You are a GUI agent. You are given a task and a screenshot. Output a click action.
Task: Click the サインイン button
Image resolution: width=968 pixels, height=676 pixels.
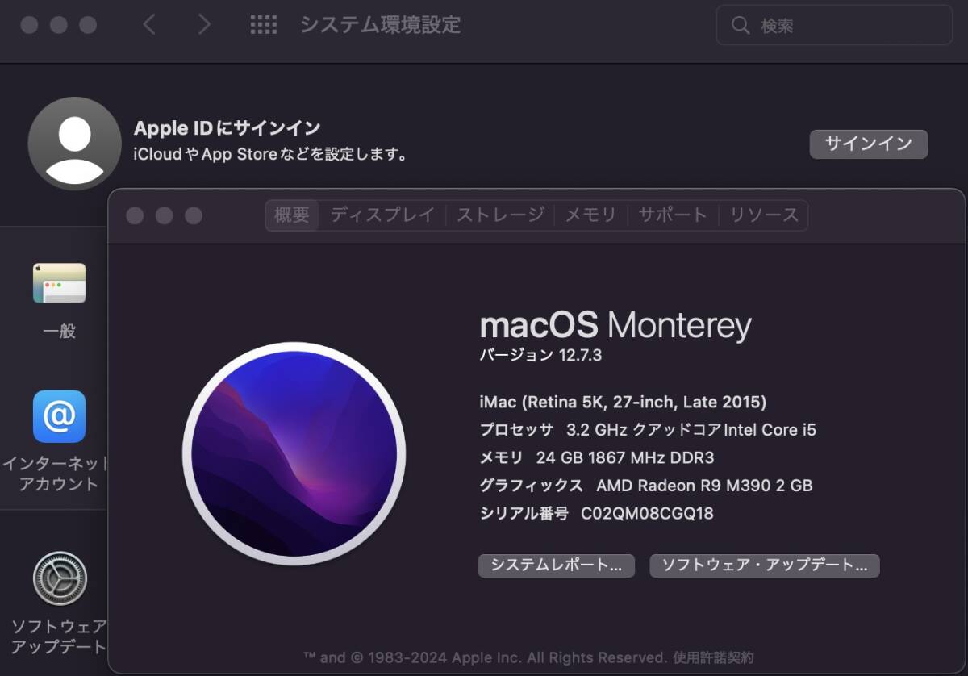pyautogui.click(x=869, y=144)
